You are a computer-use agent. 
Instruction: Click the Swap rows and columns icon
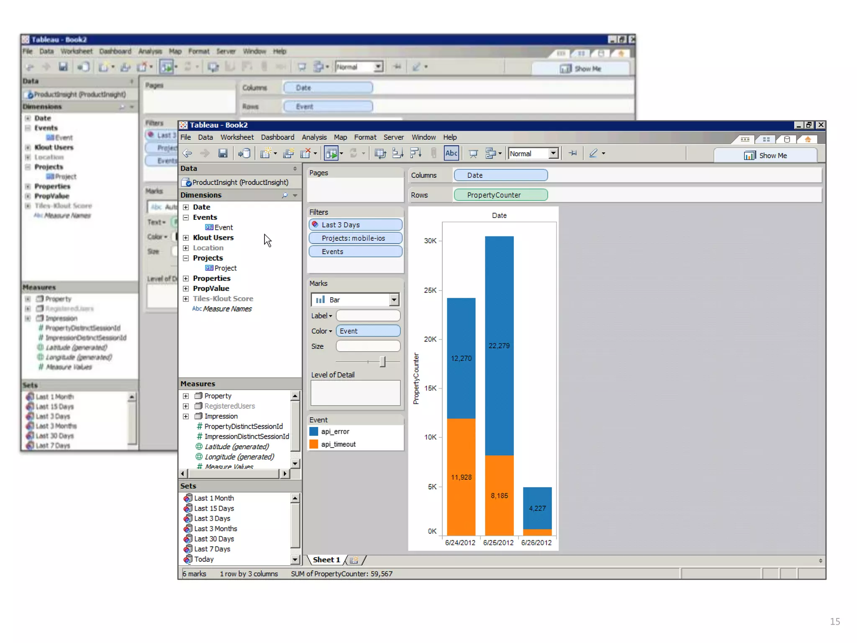click(380, 154)
